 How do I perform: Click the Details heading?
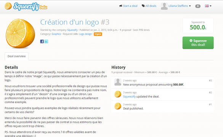point(11,67)
